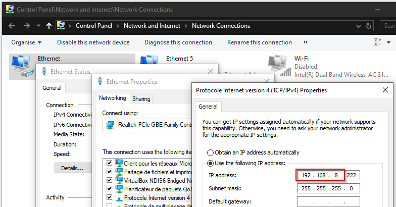Image resolution: width=396 pixels, height=207 pixels.
Task: Click the change view layout icon
Action: pos(377,42)
